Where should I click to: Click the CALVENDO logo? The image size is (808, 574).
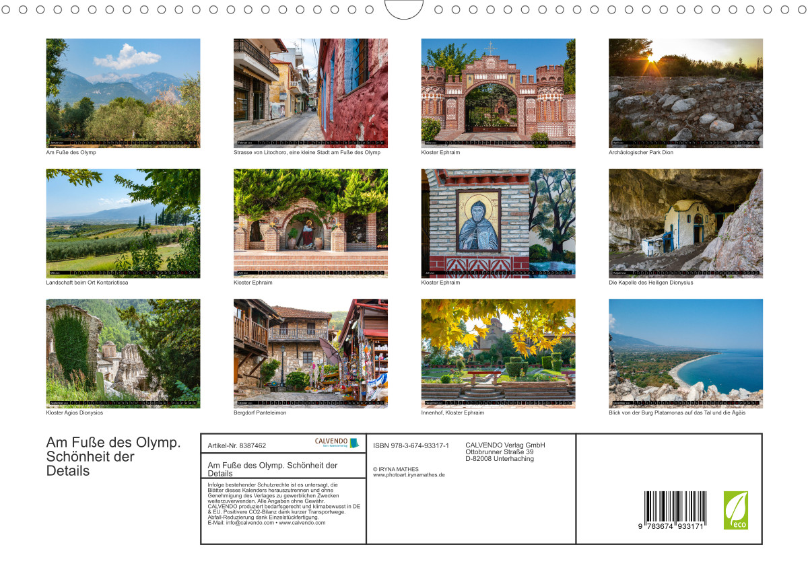coord(336,443)
